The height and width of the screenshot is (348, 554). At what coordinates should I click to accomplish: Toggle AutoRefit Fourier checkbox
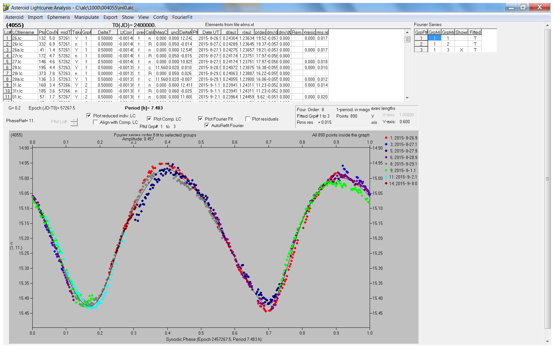pyautogui.click(x=207, y=125)
